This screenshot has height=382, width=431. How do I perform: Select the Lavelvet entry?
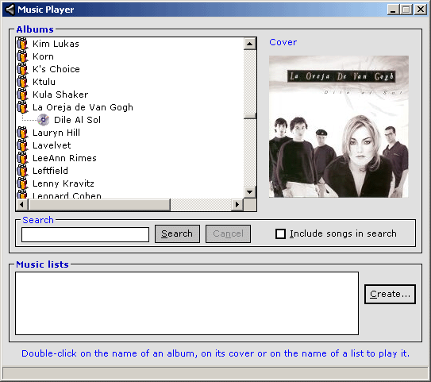click(x=52, y=145)
